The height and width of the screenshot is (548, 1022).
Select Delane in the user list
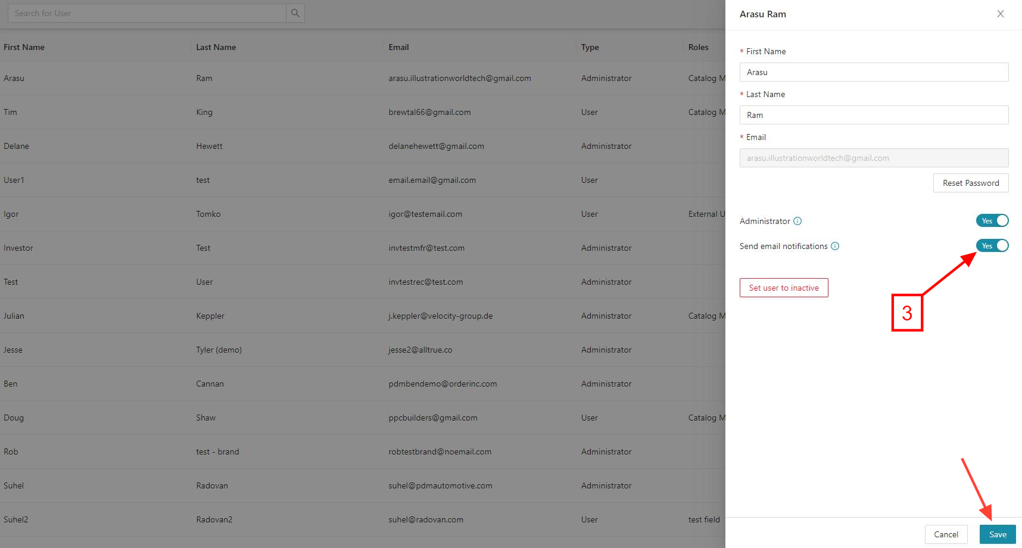[16, 146]
